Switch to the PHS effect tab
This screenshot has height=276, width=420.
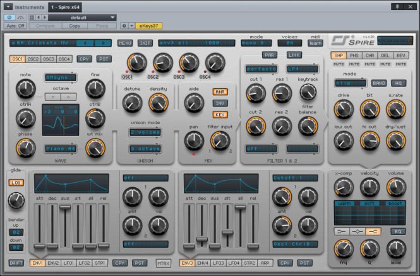coord(354,55)
